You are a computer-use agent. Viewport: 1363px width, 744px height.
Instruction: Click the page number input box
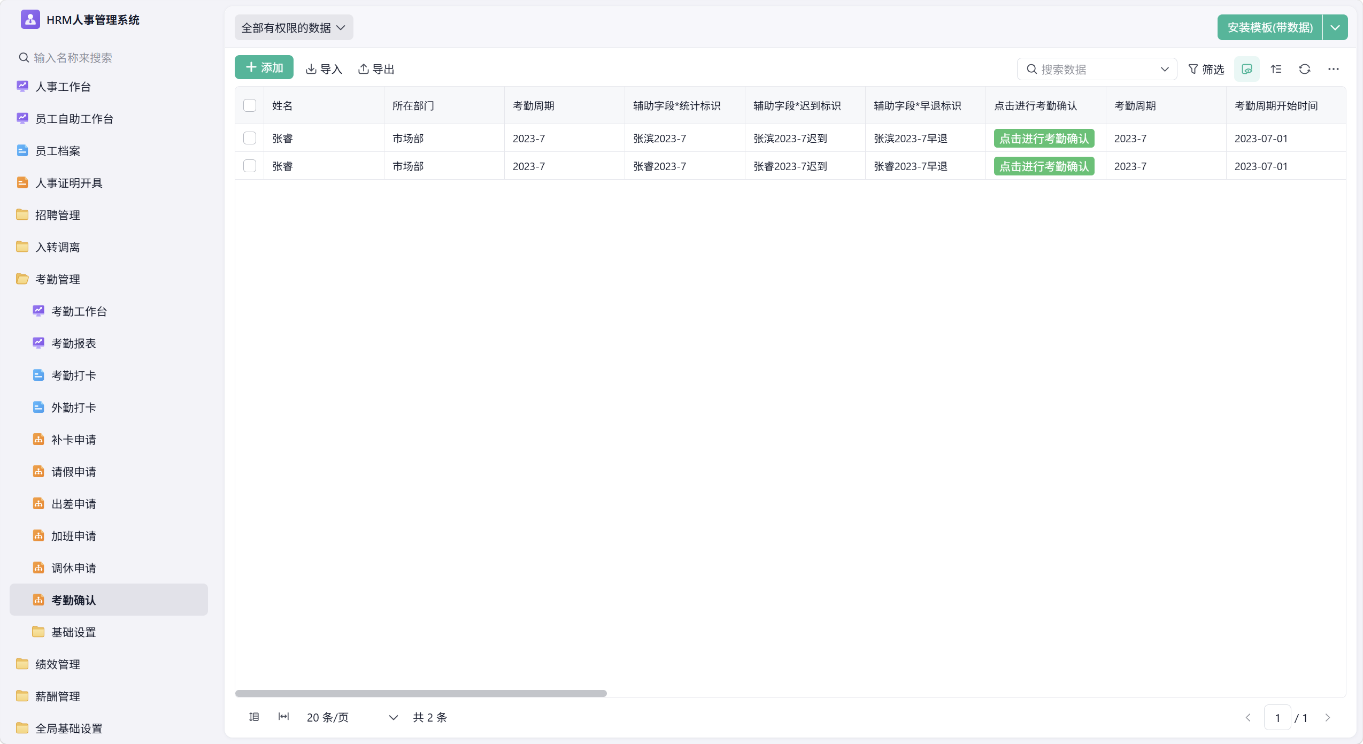point(1277,718)
